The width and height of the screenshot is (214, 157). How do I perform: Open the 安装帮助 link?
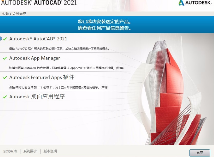(10, 151)
